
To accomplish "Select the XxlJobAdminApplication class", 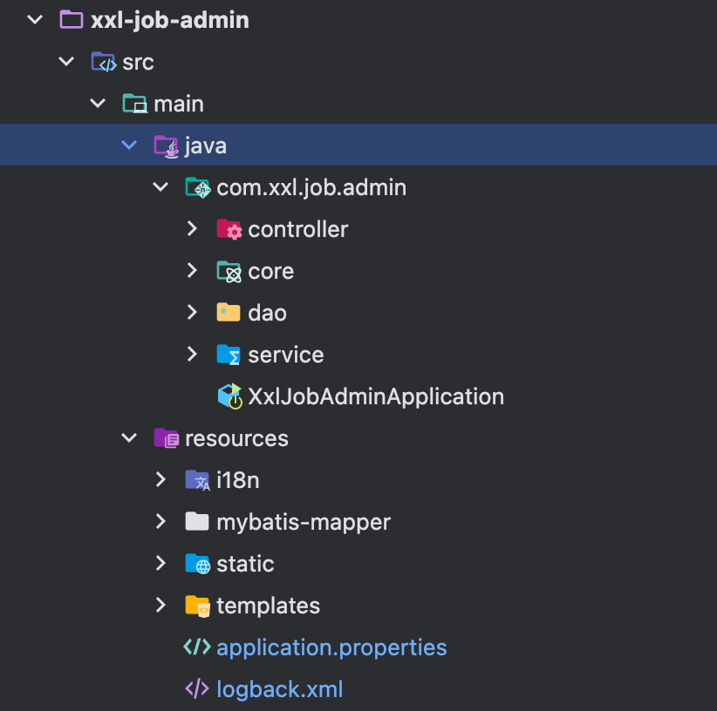I will (375, 396).
